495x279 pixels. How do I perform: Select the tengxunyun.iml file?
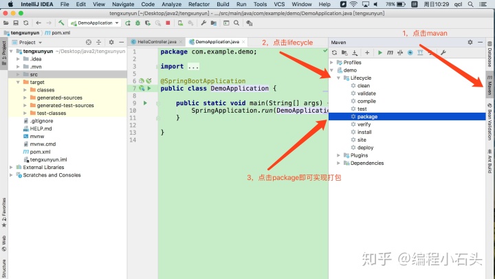click(48, 159)
